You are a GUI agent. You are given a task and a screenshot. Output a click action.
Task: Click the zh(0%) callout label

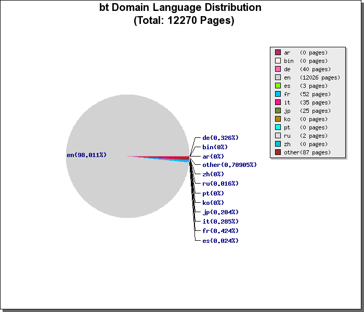[x=213, y=174]
